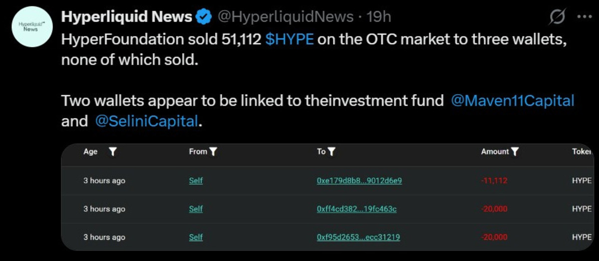Screen dimensions: 599x261
Task: Open the @Maven11Capital mention
Action: [513, 101]
